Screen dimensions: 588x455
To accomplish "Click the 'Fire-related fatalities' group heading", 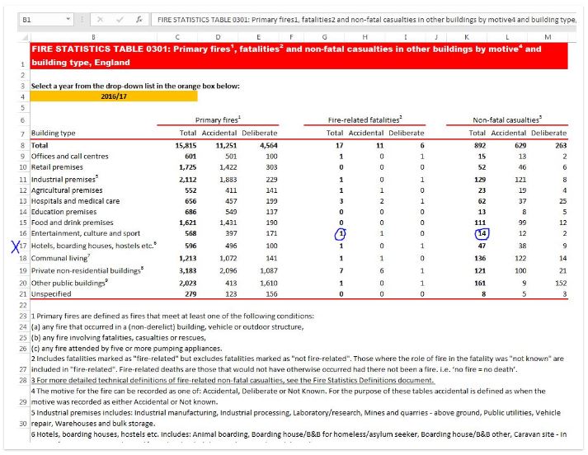I will [x=365, y=120].
